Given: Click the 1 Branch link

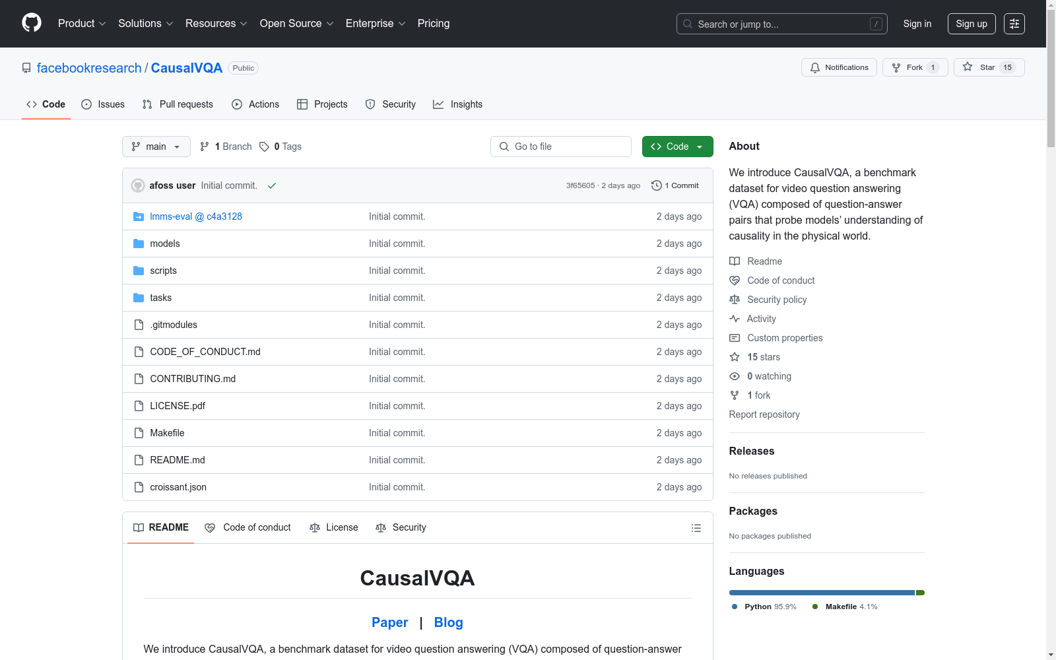Looking at the screenshot, I should (x=226, y=147).
